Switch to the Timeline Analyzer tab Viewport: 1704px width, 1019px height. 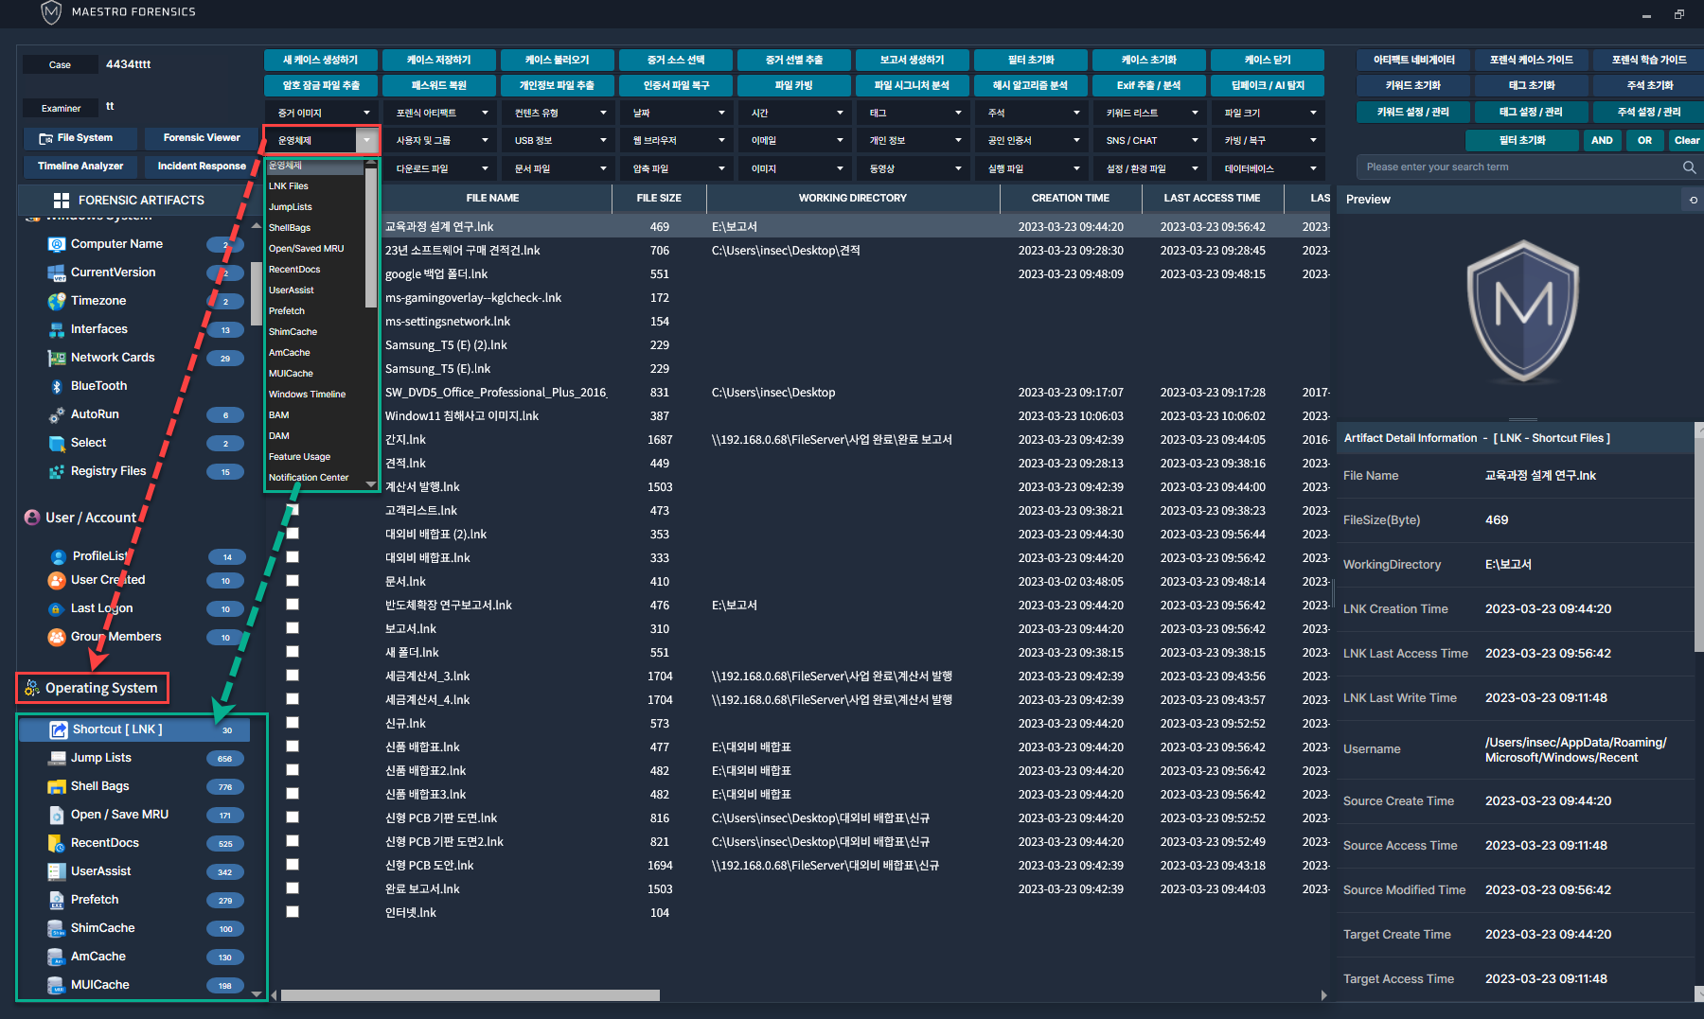pyautogui.click(x=80, y=167)
